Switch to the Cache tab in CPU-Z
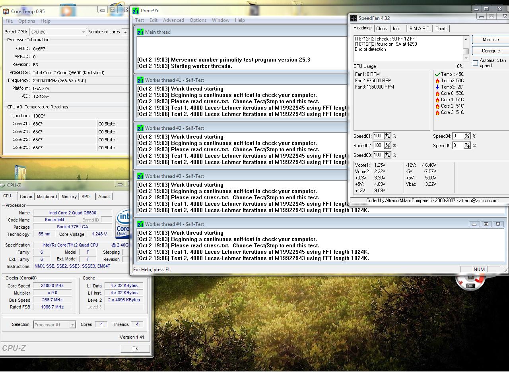 (x=26, y=197)
